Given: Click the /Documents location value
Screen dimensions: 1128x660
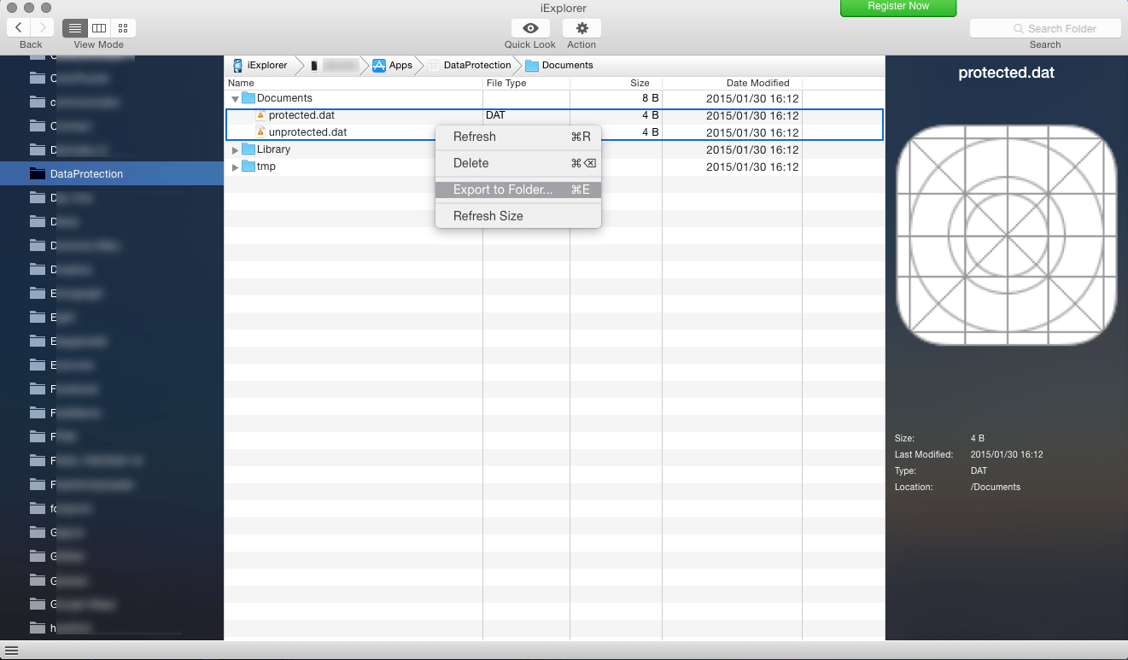Looking at the screenshot, I should click(996, 487).
